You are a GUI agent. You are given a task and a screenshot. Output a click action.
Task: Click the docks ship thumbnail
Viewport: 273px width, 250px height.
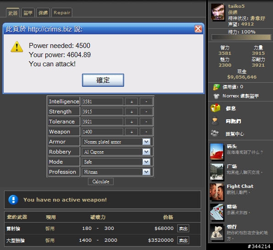click(217, 151)
